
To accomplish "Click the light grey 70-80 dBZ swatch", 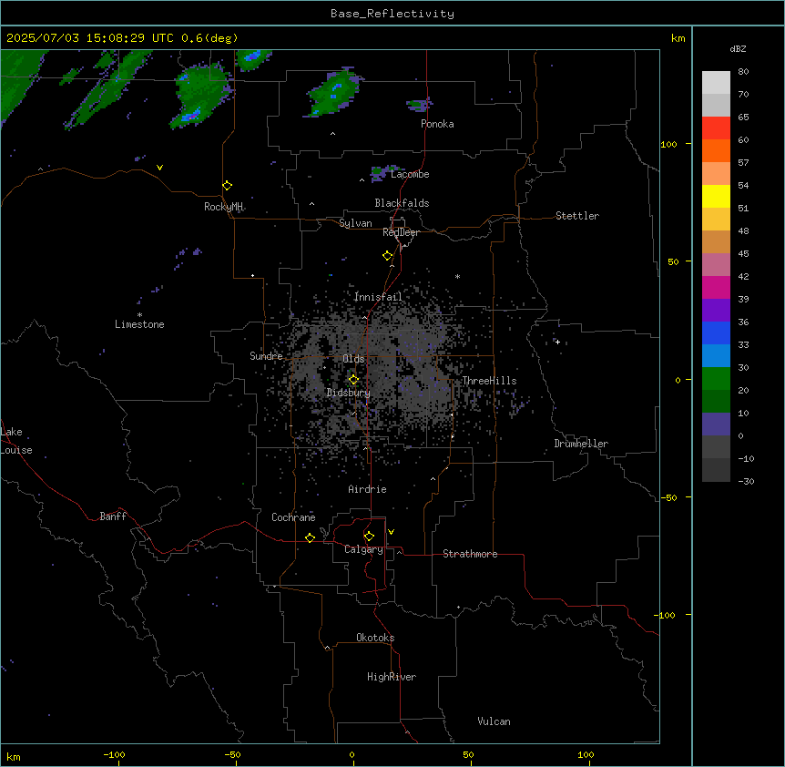I will click(x=716, y=83).
